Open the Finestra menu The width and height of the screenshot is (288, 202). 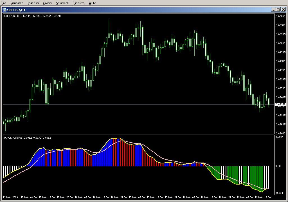(79, 3)
